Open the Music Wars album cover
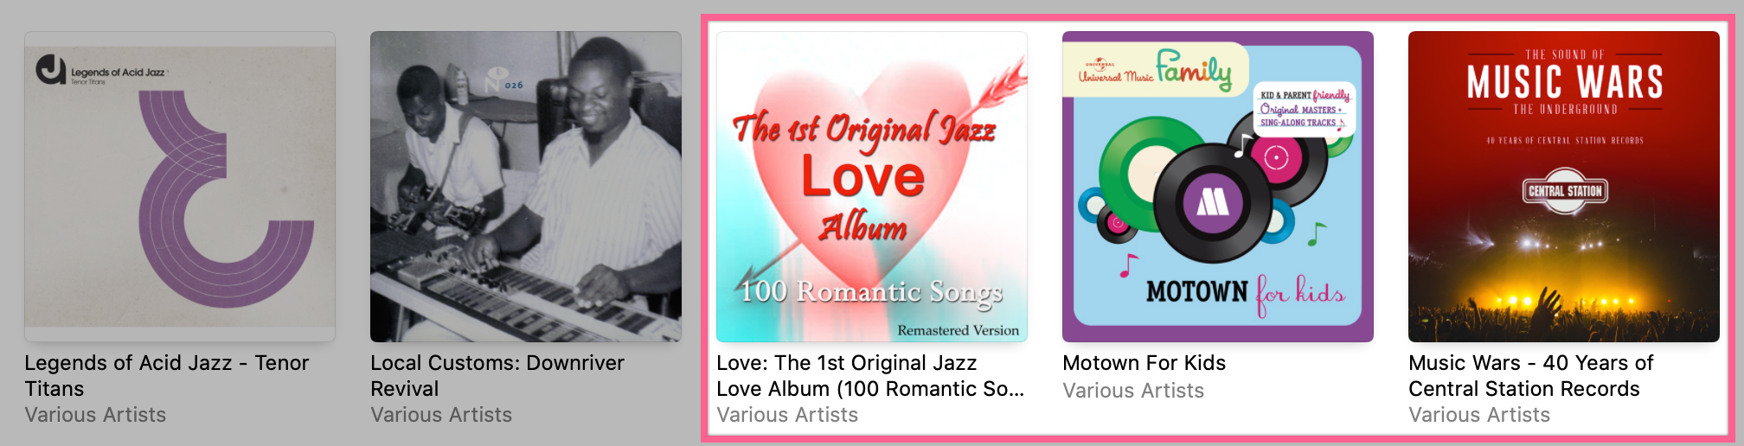 tap(1564, 187)
